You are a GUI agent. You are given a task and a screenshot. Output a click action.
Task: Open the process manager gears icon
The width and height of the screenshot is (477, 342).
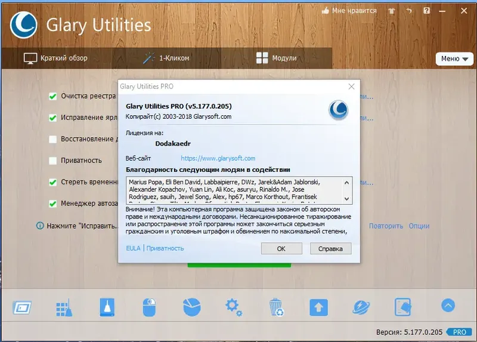pos(234,307)
